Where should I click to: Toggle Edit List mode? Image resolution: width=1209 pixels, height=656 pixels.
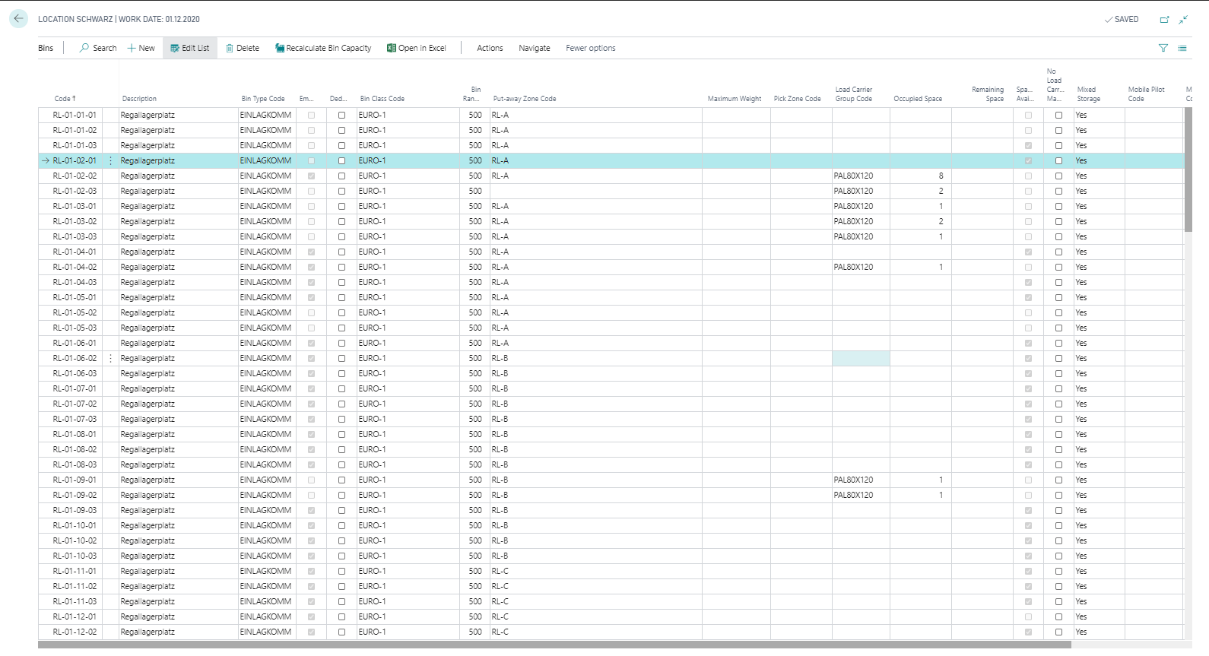(190, 48)
